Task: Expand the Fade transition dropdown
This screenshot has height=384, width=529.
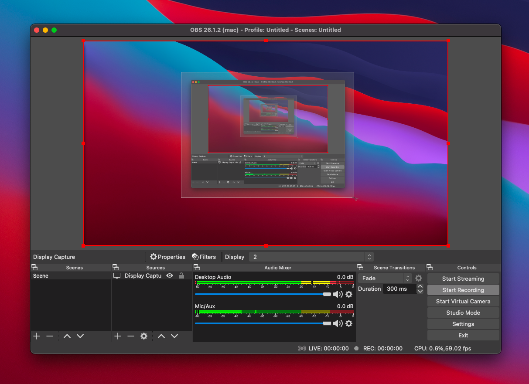Action: (x=385, y=278)
